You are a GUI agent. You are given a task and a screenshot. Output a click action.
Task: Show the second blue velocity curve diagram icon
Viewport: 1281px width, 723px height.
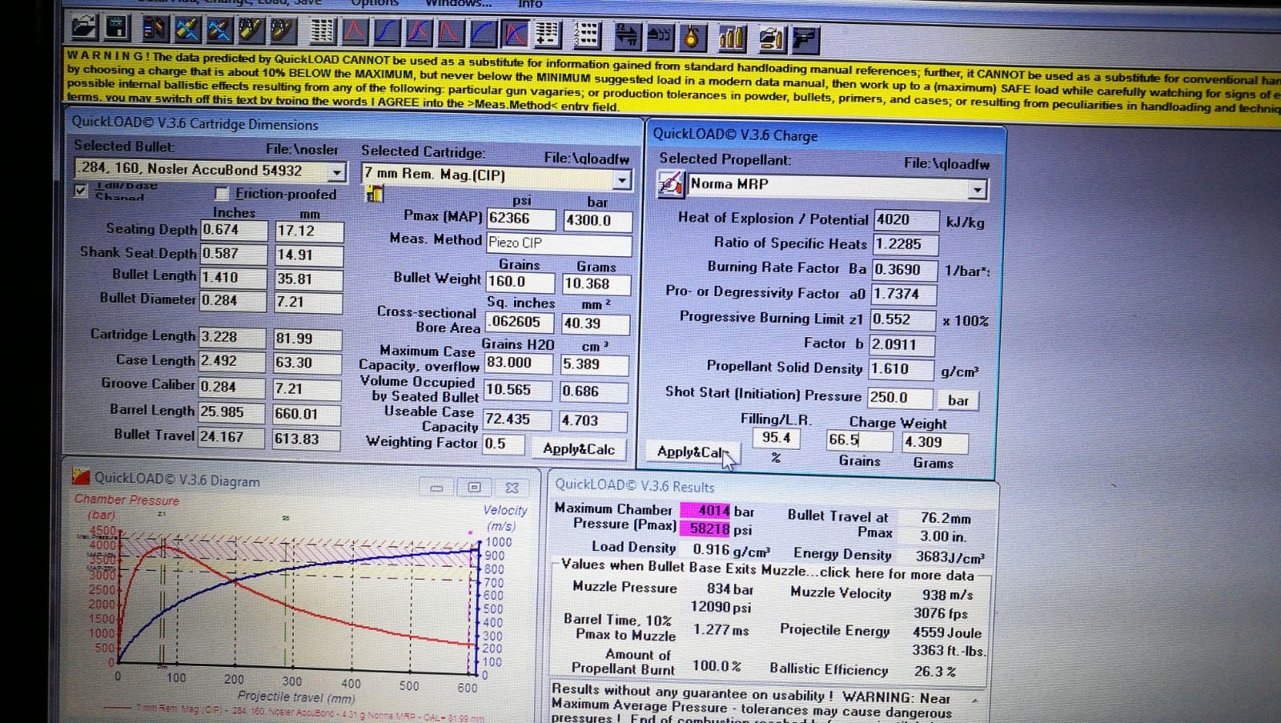[483, 34]
